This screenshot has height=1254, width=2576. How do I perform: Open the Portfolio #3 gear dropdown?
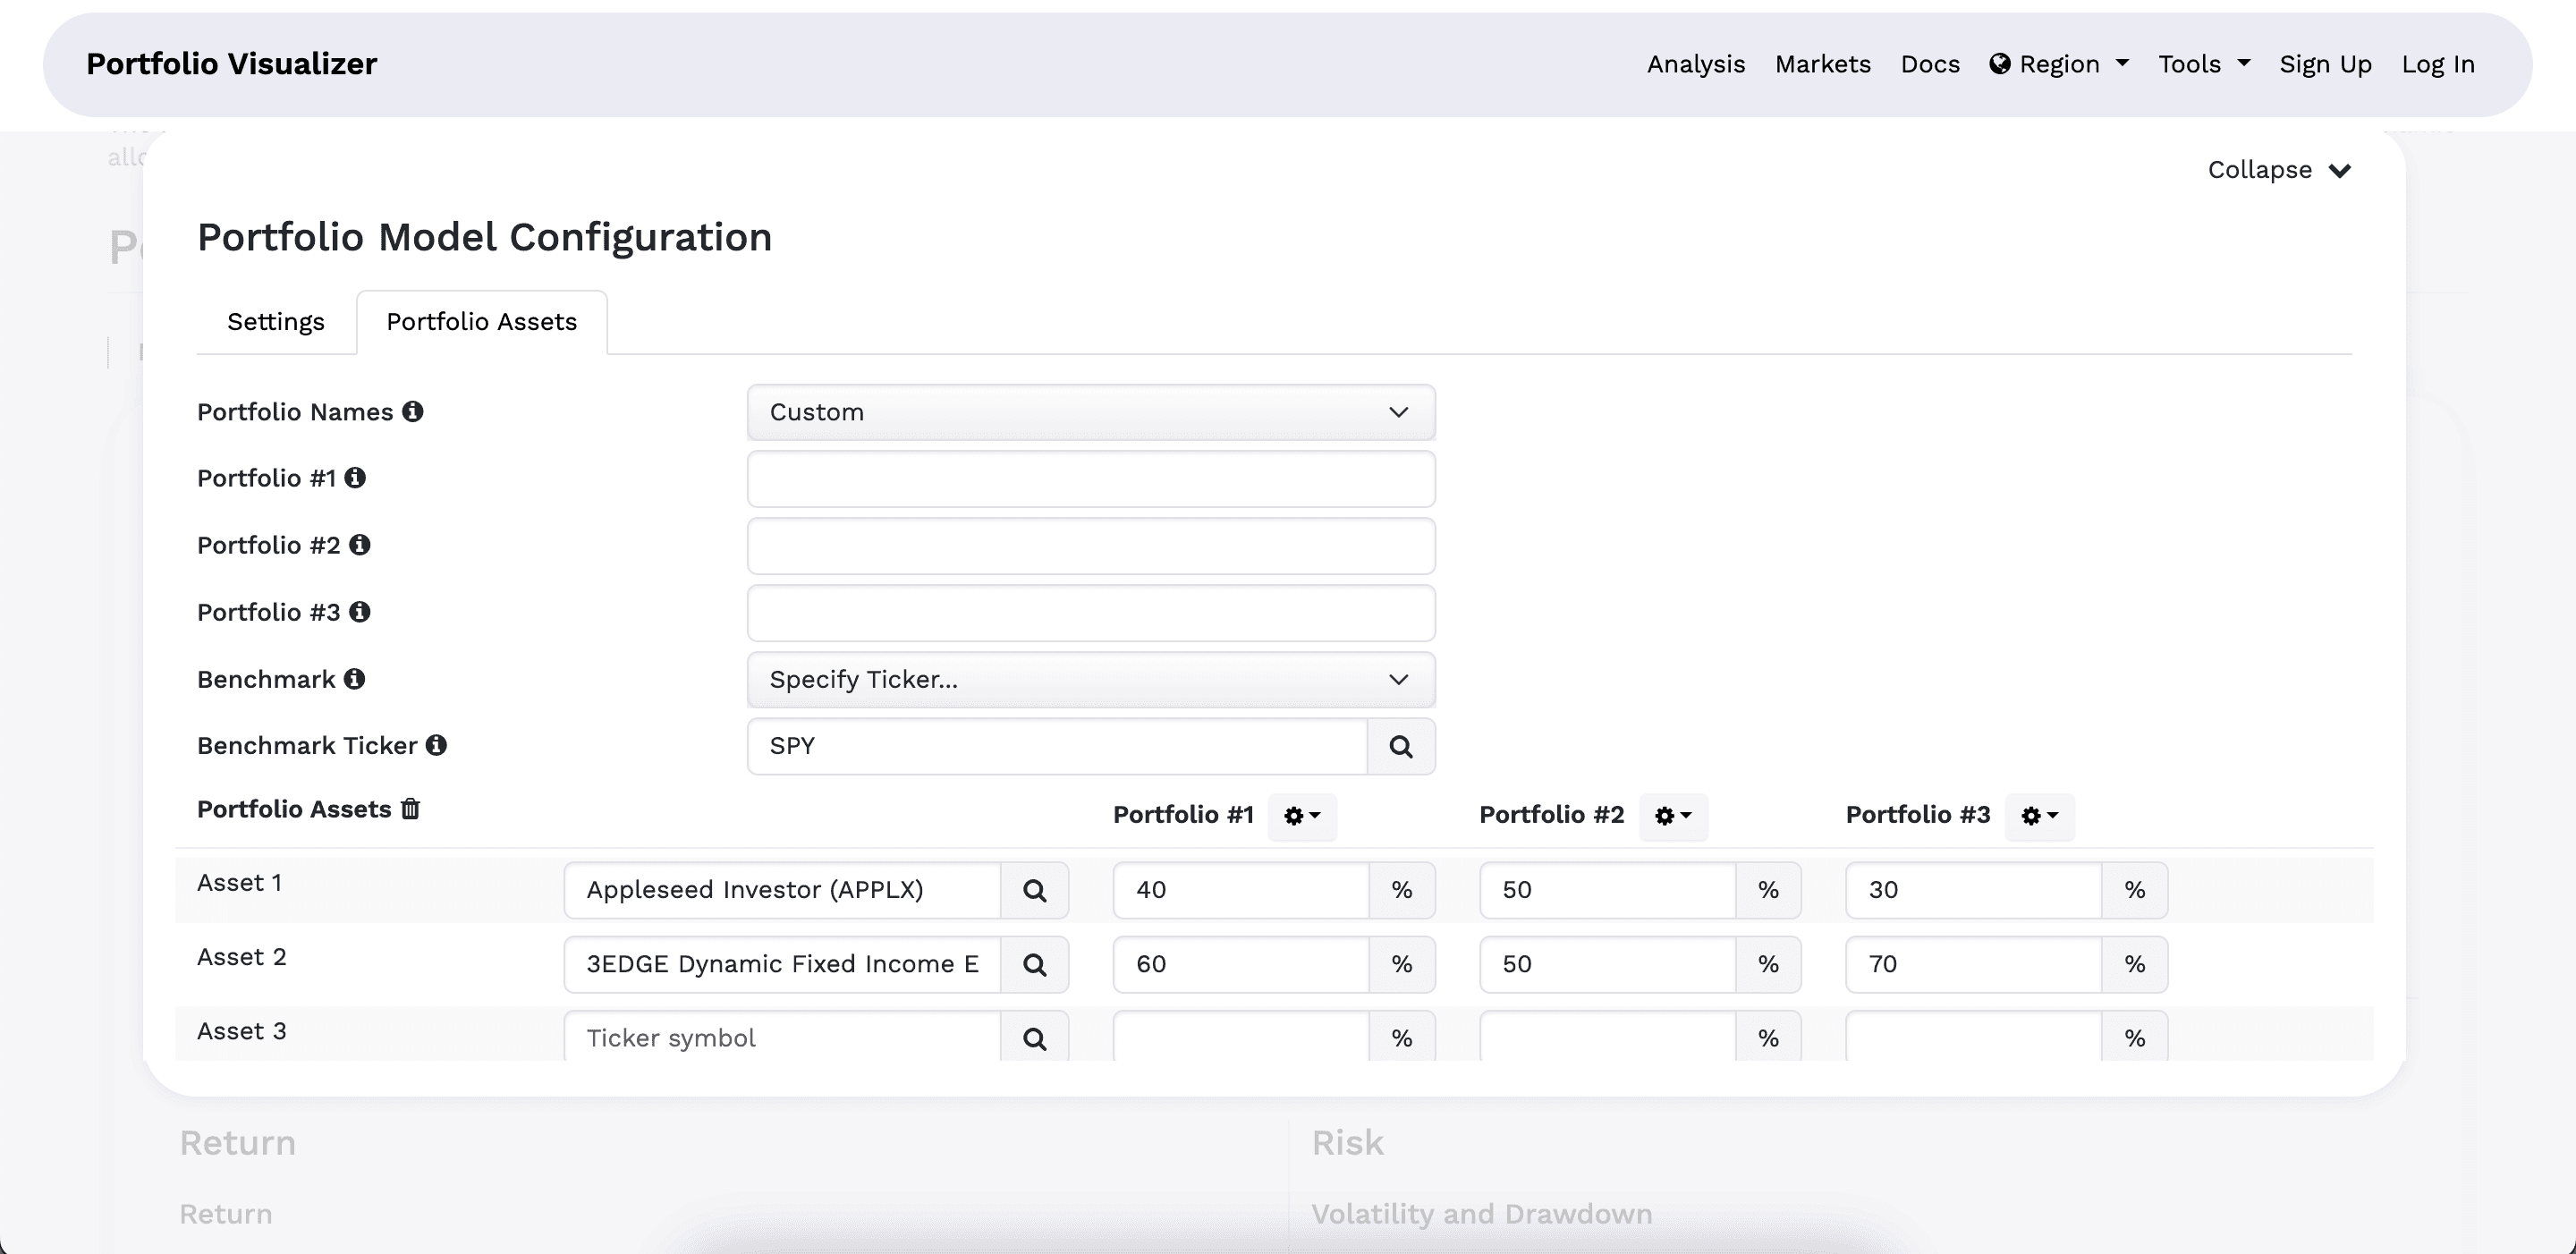point(2038,816)
